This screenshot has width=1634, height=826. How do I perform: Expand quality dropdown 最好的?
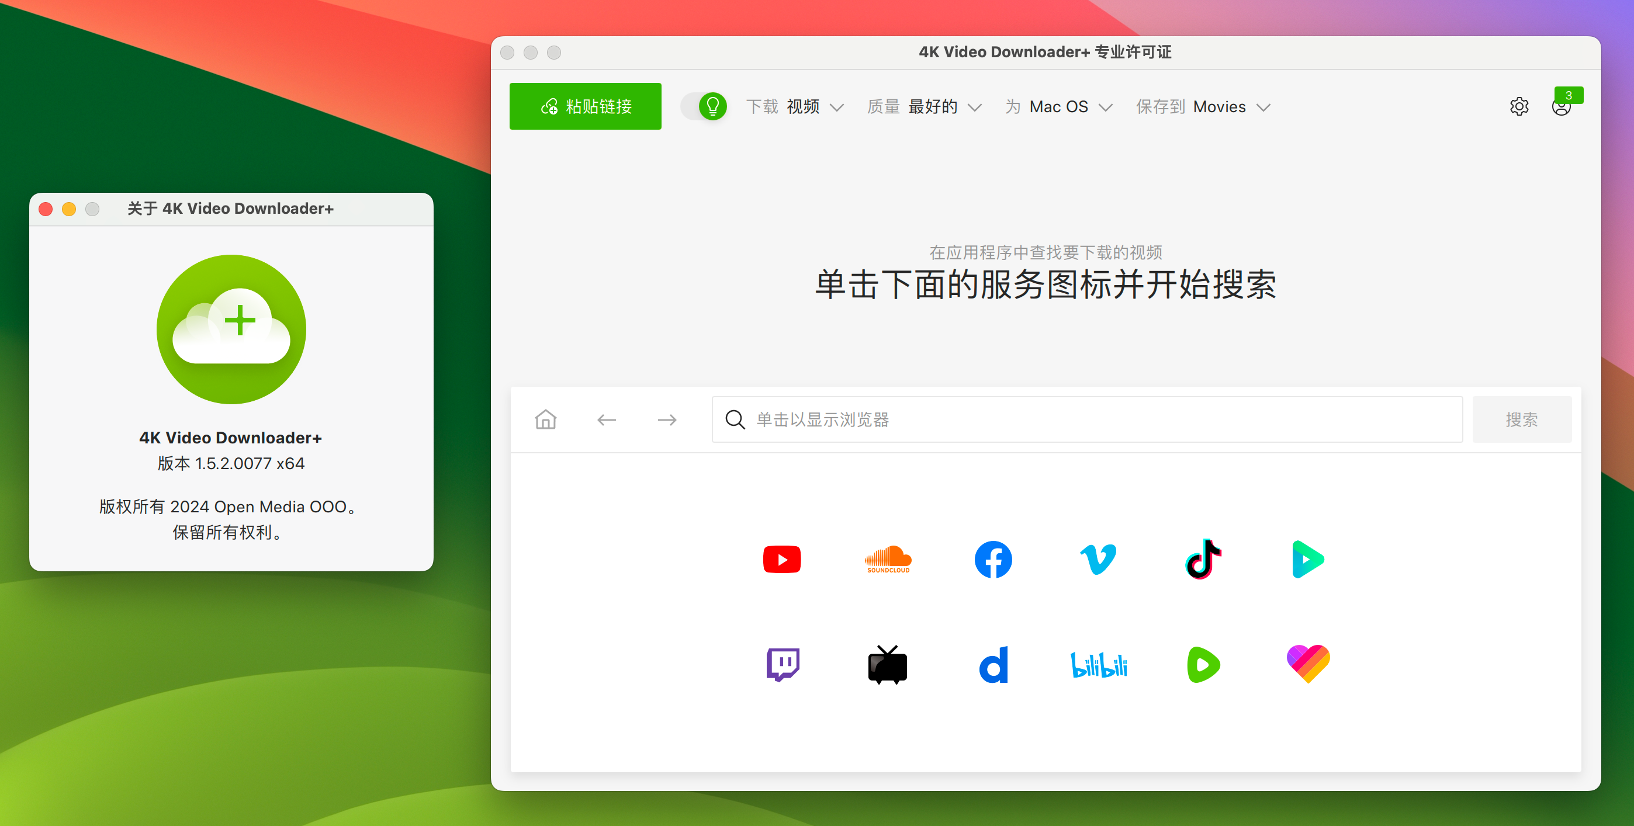924,106
